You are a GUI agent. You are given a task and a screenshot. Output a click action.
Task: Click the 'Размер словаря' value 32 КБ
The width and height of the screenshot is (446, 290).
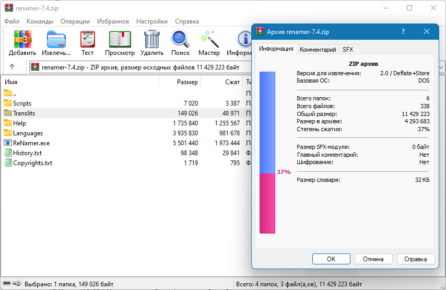tap(422, 180)
